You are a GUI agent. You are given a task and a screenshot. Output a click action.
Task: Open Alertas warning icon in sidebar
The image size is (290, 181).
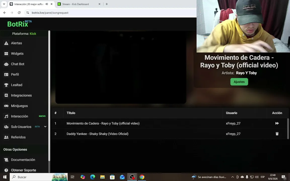6,43
